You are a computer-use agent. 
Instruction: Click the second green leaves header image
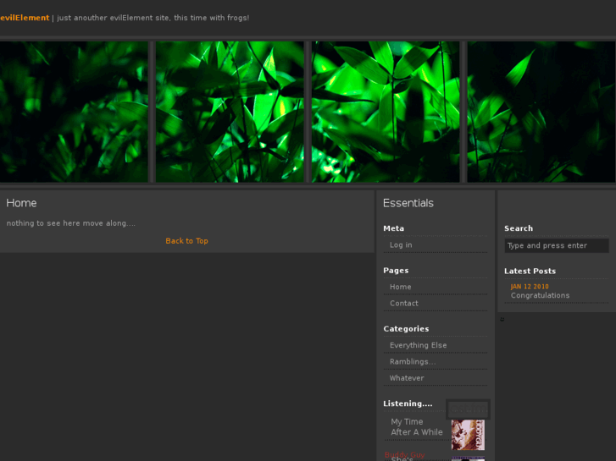230,112
